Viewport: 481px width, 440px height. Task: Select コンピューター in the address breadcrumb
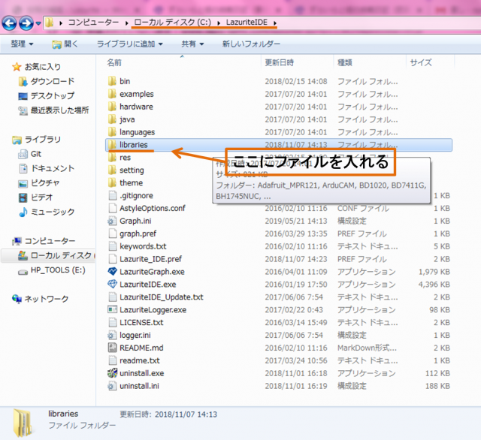tap(93, 23)
